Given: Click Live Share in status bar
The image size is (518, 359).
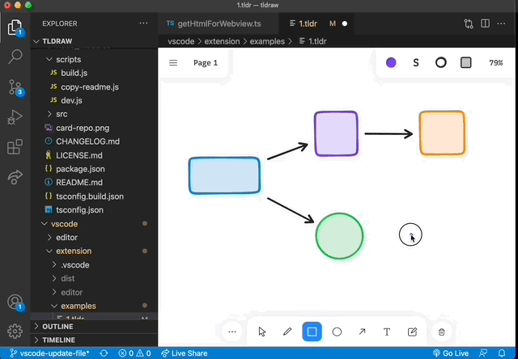Looking at the screenshot, I should point(185,353).
